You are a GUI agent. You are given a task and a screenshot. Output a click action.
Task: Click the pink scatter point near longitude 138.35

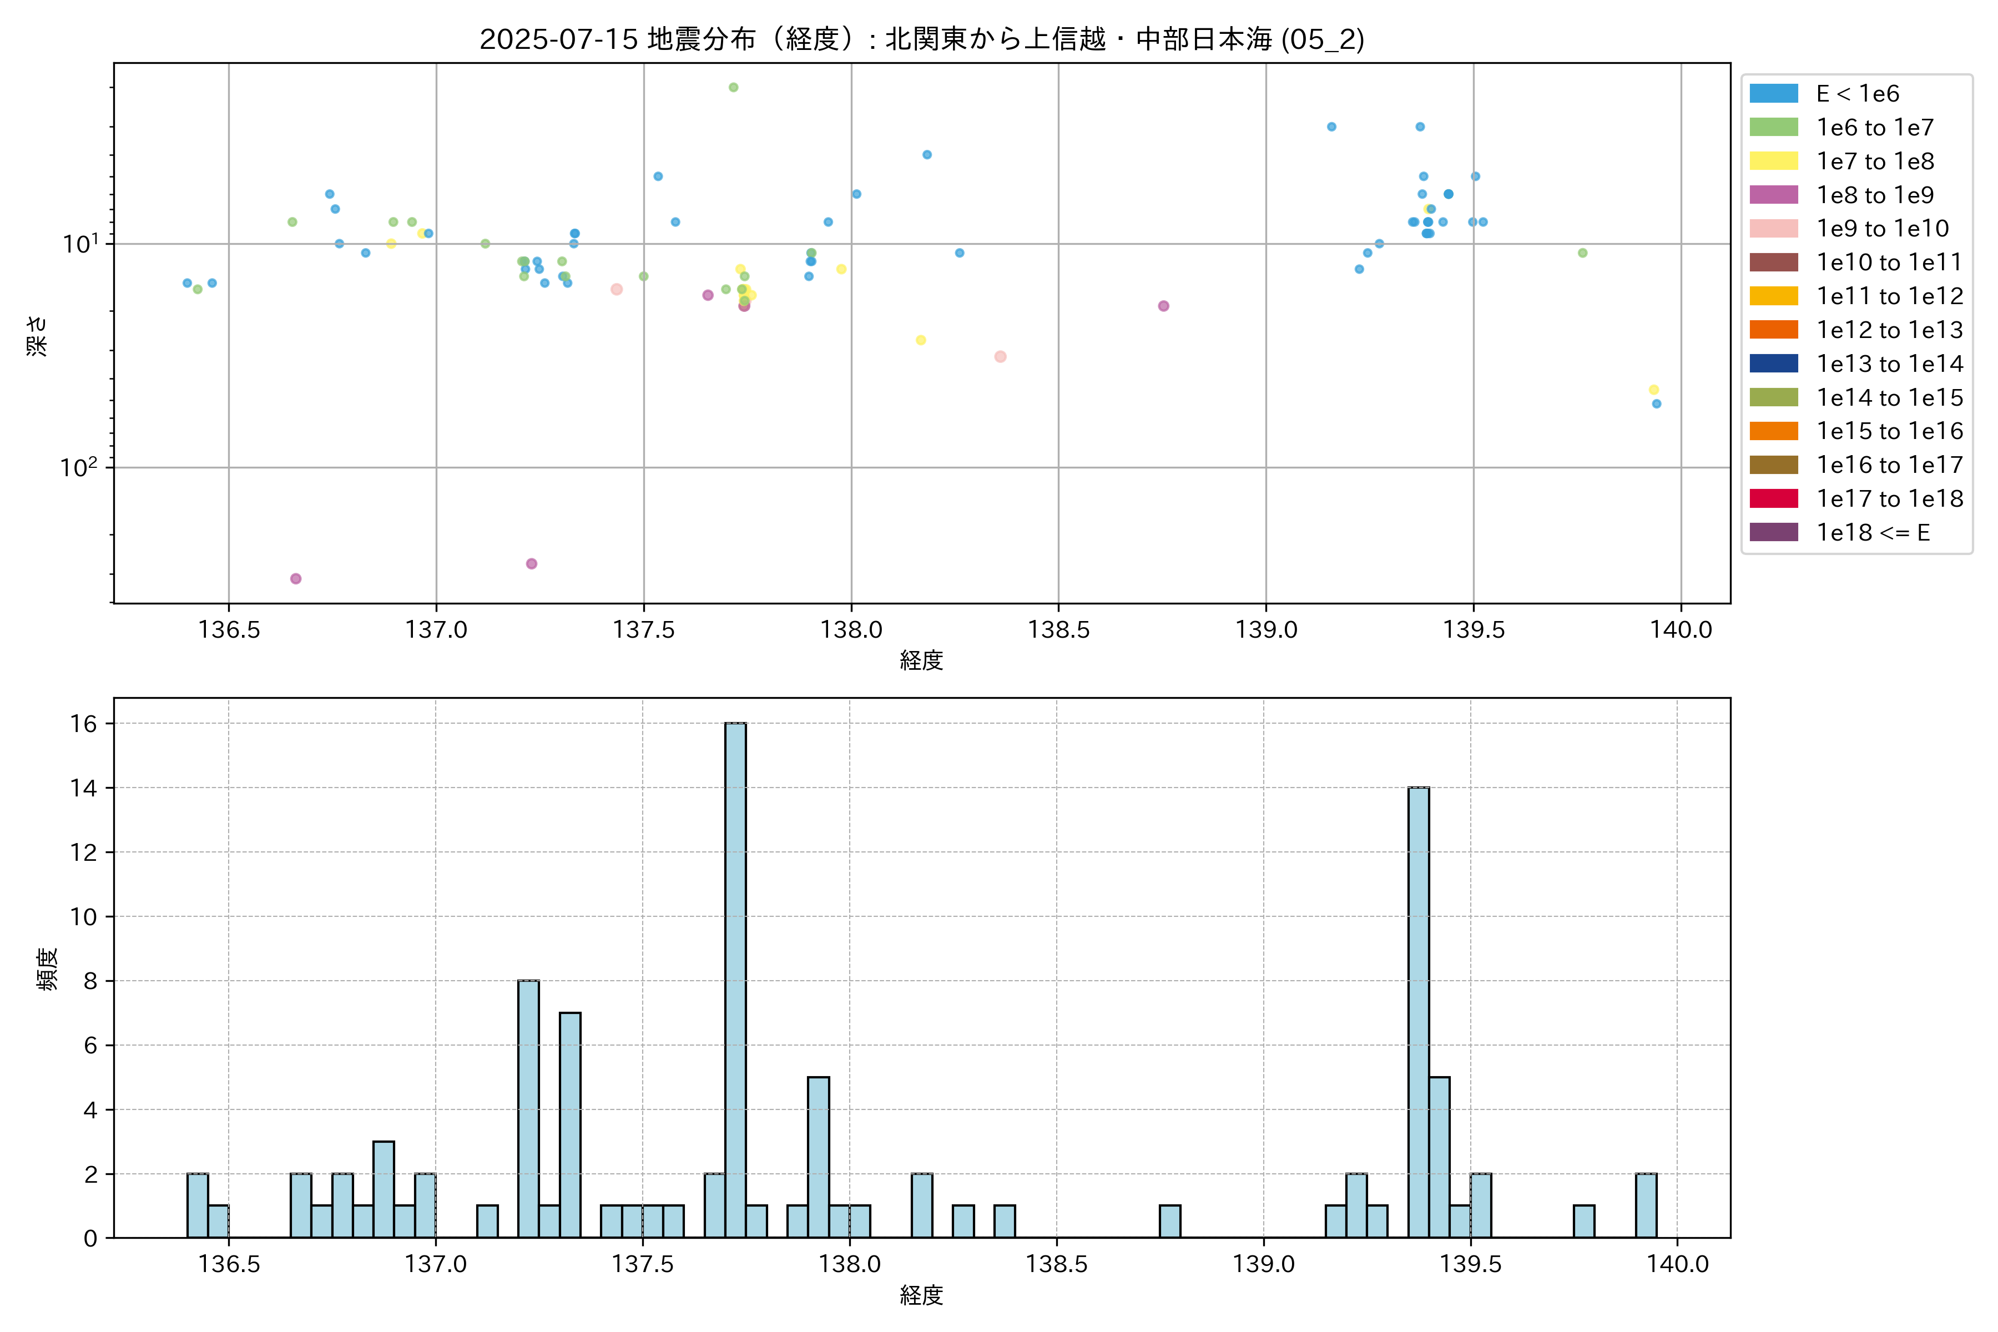[1000, 357]
